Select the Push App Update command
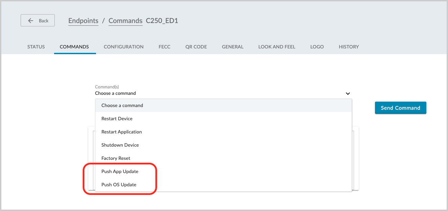 pyautogui.click(x=223, y=171)
